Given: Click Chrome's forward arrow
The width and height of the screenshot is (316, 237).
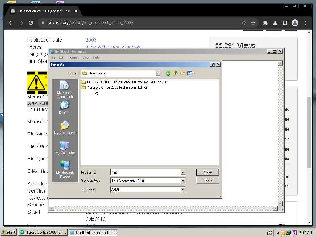Looking at the screenshot, I should [21, 23].
